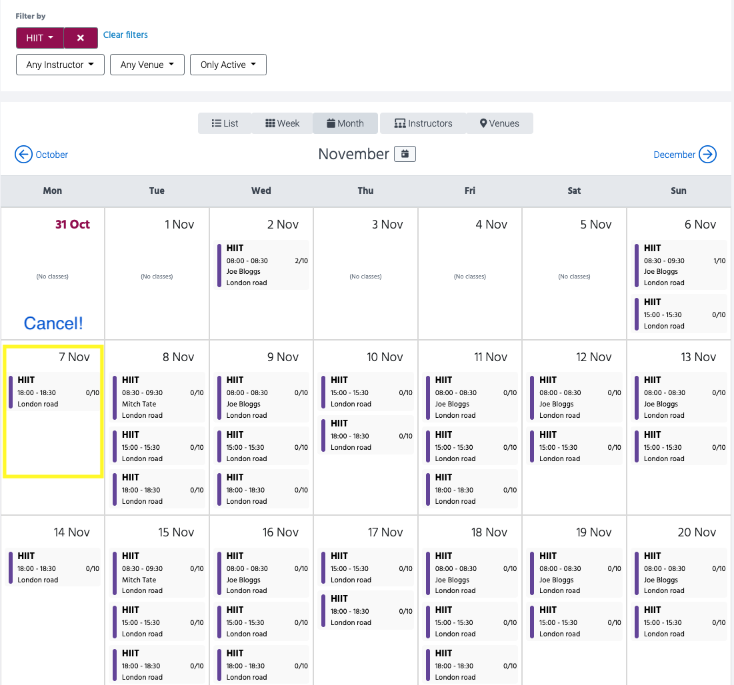734x685 pixels.
Task: Open the 6 Nov 08:30 HIIT class
Action: [x=680, y=265]
